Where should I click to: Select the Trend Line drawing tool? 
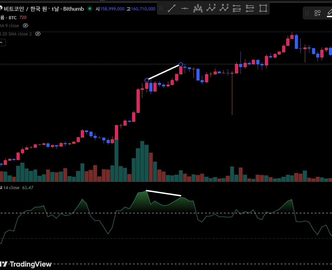tap(172, 9)
